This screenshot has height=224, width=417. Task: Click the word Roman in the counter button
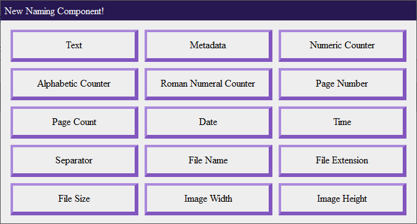pos(174,84)
